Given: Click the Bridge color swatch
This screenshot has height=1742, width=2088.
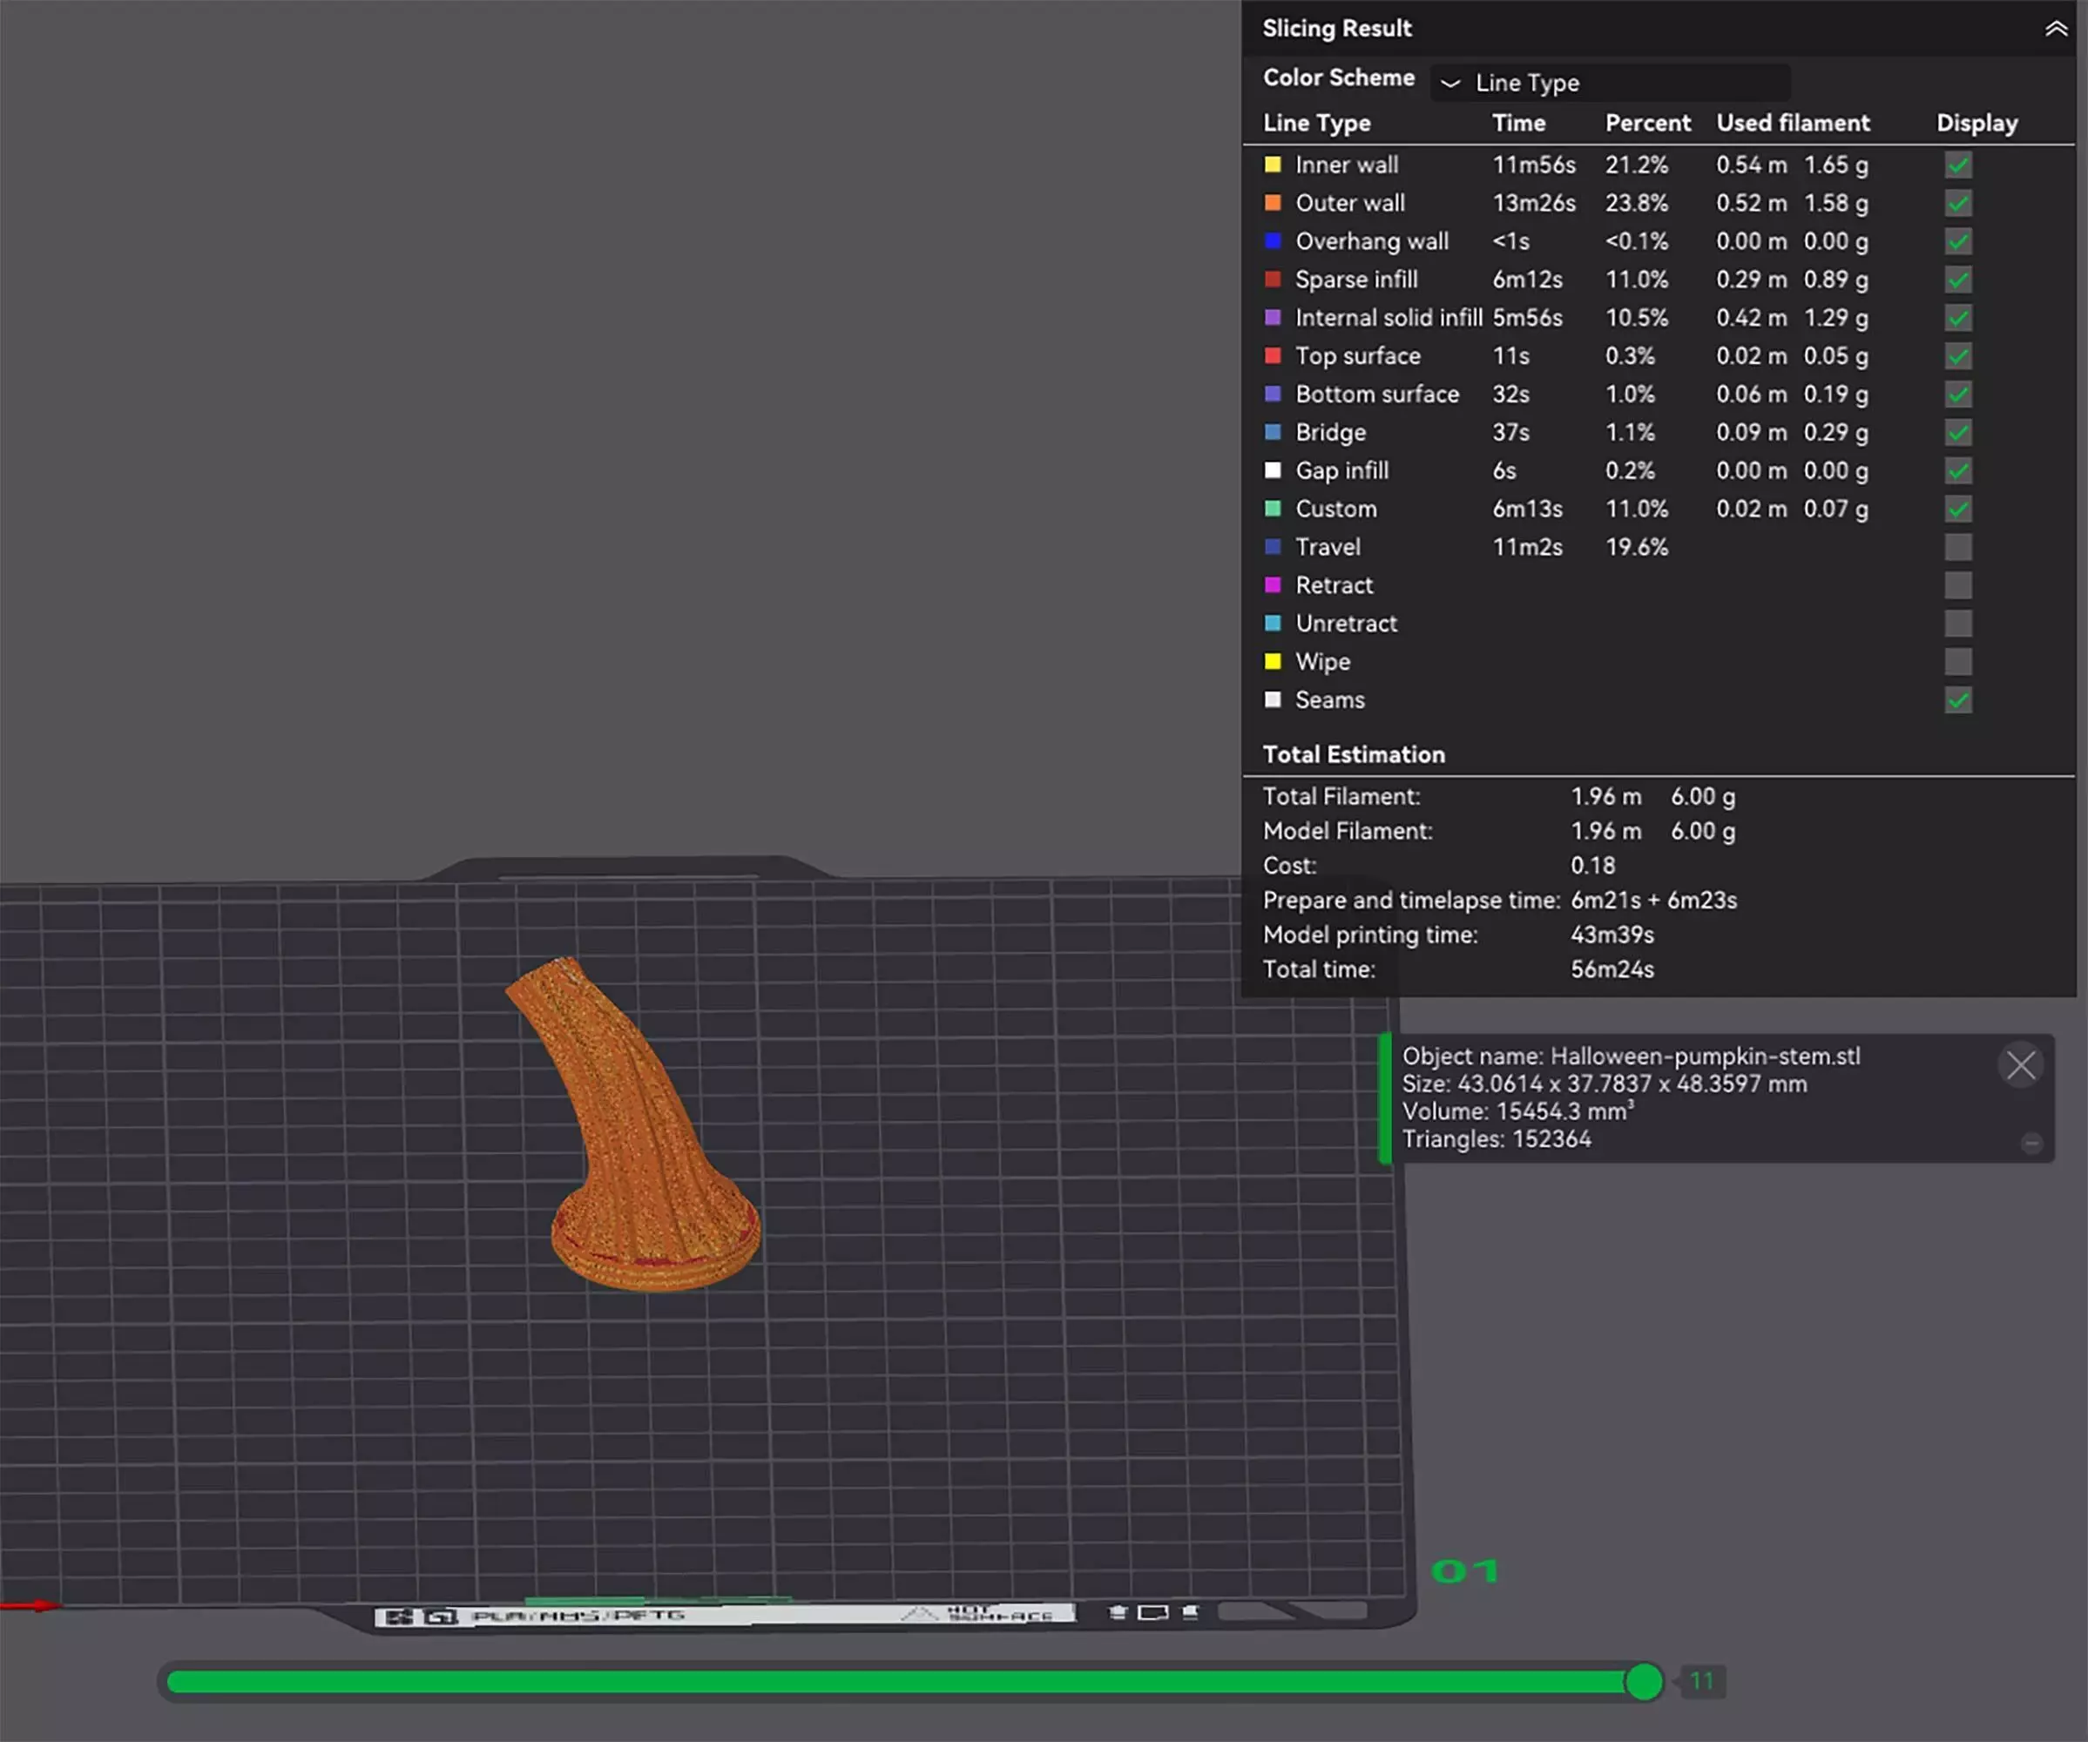Looking at the screenshot, I should click(x=1273, y=433).
